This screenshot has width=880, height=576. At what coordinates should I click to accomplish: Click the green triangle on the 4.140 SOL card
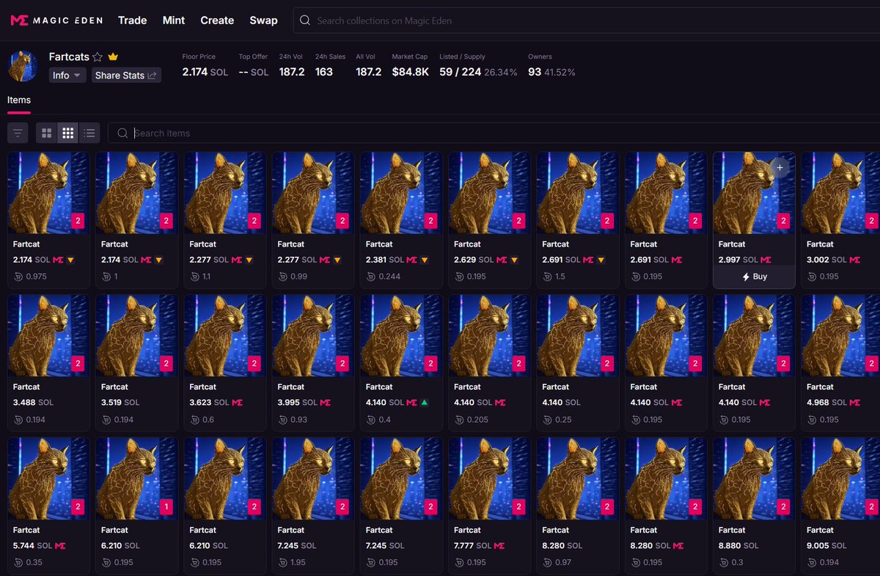coord(424,402)
